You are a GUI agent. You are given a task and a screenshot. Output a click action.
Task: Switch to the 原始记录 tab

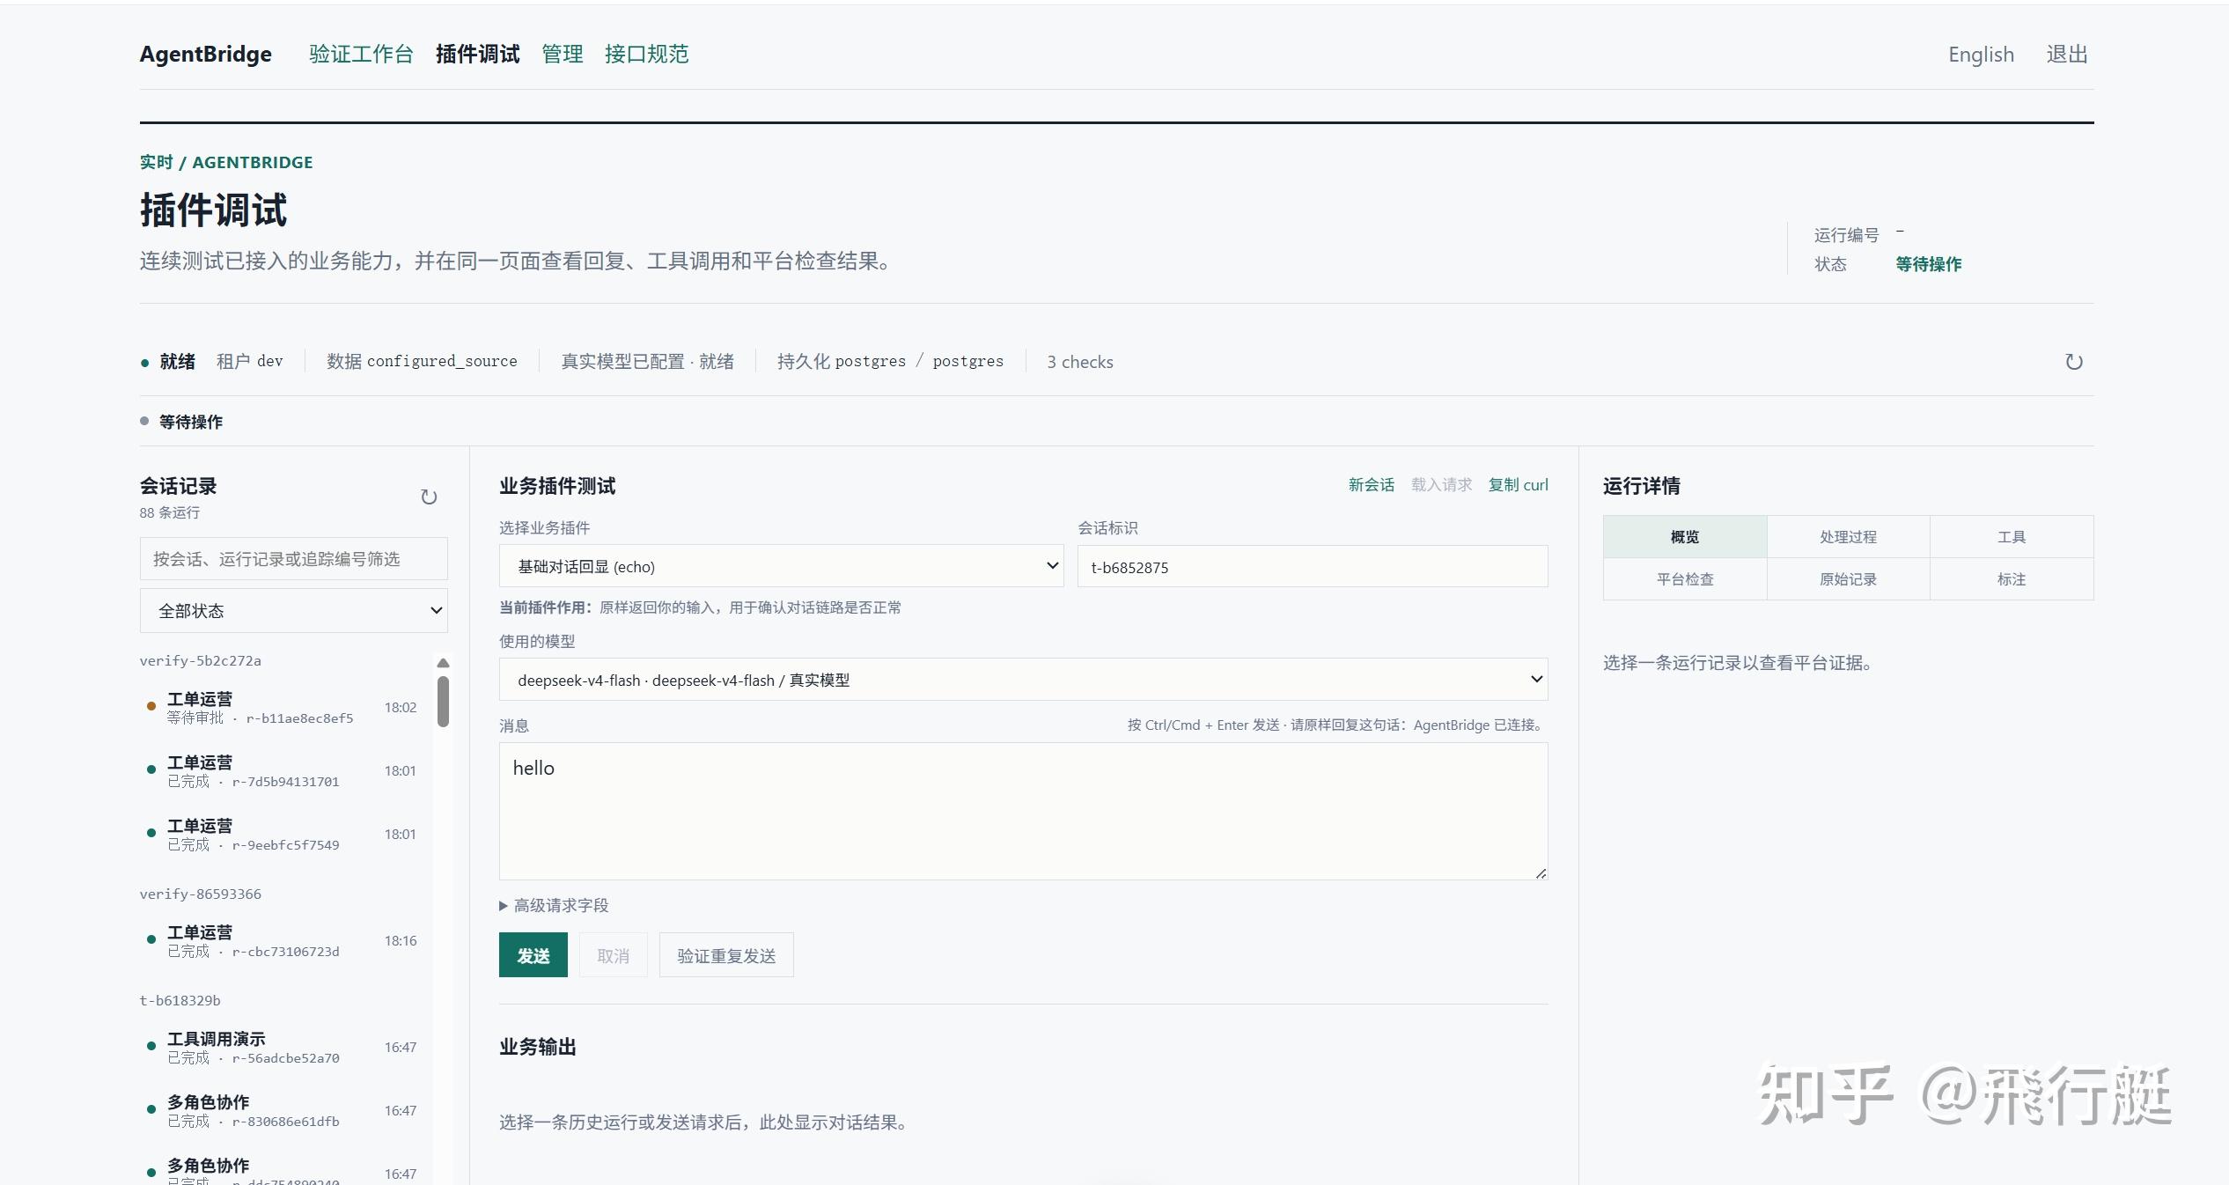click(1849, 579)
